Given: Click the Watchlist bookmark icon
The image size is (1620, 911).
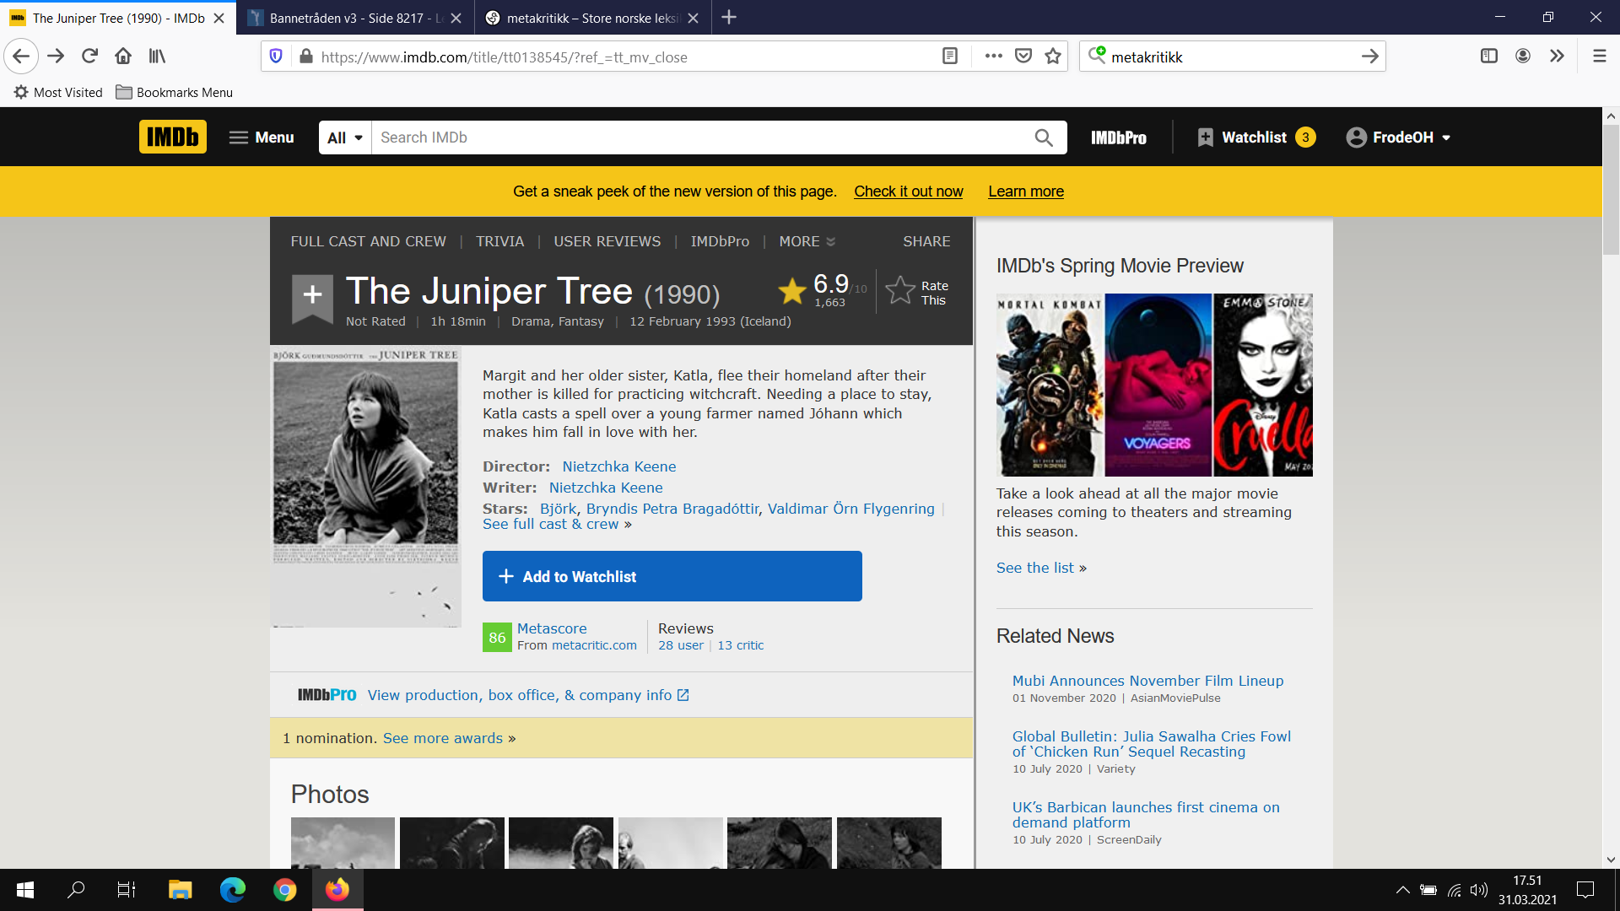Looking at the screenshot, I should (1205, 137).
